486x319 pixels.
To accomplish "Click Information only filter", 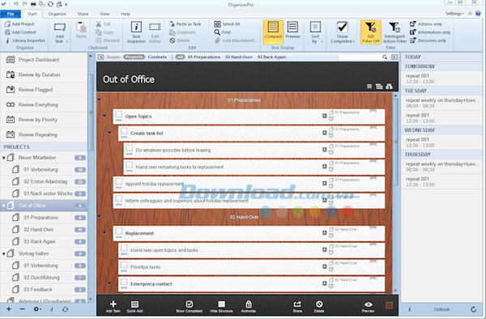I will (x=430, y=32).
